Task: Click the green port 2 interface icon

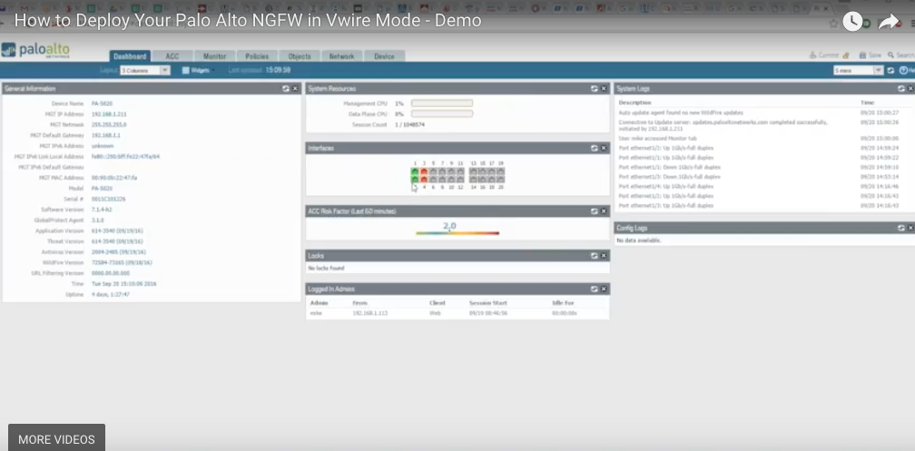Action: click(415, 179)
